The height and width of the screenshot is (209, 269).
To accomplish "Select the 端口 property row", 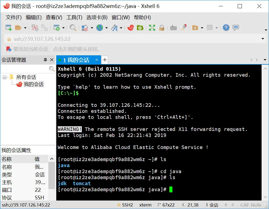I will 24,190.
